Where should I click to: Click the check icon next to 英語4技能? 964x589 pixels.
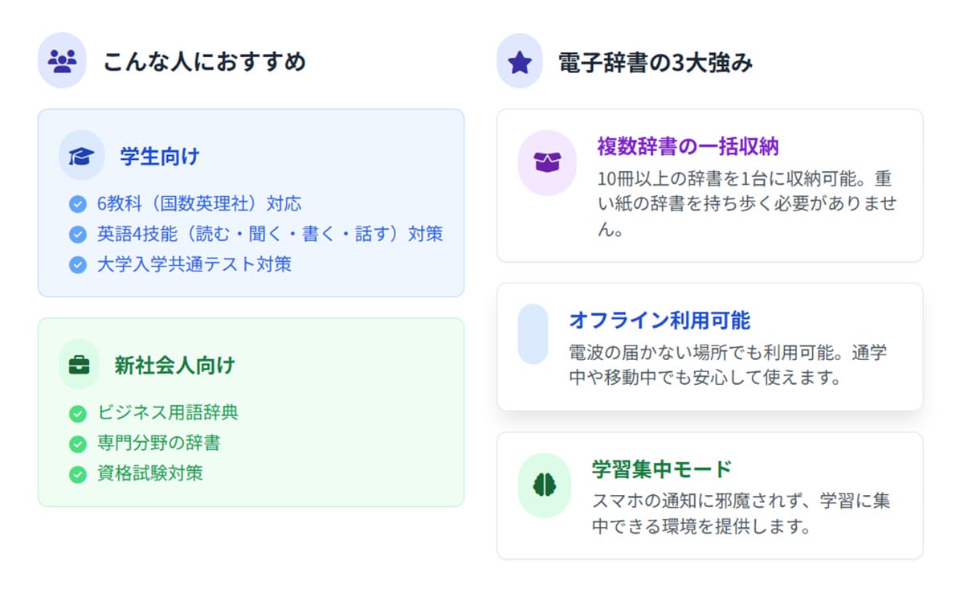(78, 235)
